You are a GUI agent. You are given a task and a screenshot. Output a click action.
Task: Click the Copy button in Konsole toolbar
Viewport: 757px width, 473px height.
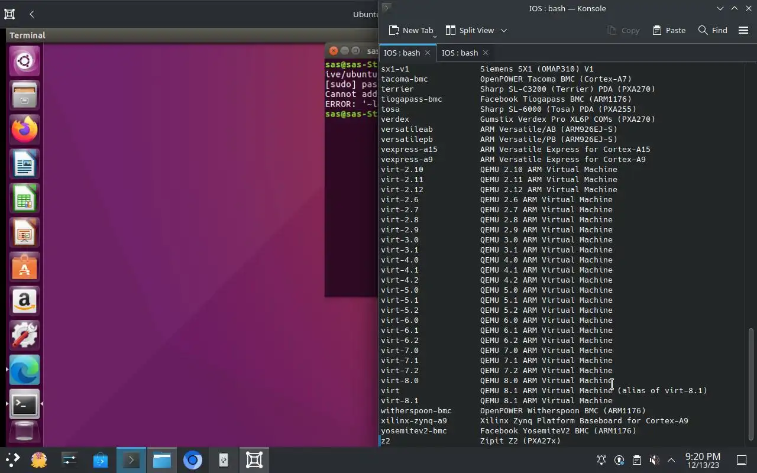(623, 30)
